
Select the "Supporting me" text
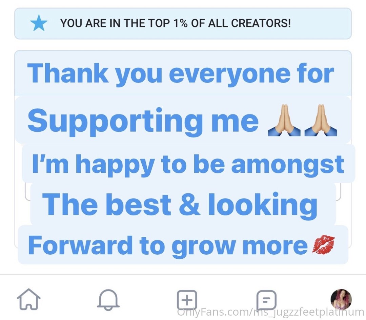143,122
